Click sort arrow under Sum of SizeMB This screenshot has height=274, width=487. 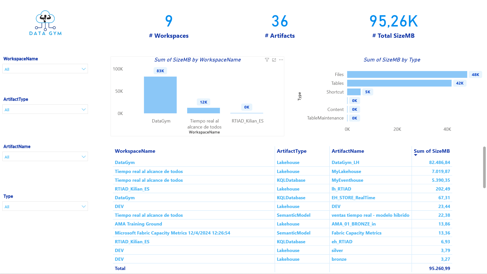(x=416, y=155)
